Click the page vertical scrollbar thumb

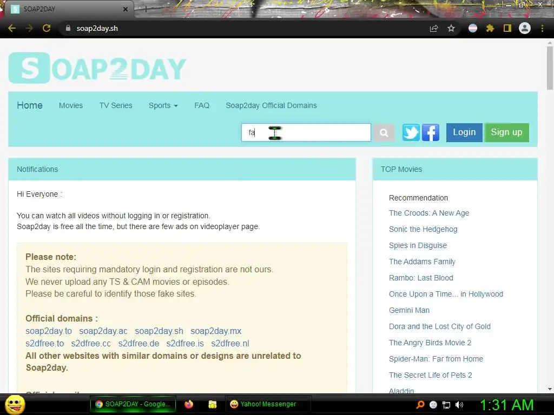click(550, 68)
